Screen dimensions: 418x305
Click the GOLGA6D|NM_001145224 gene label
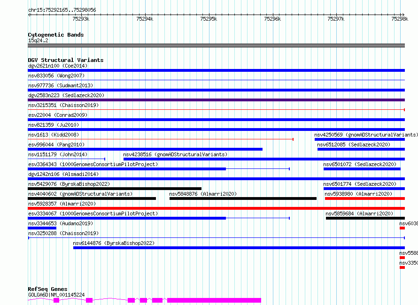click(56, 295)
